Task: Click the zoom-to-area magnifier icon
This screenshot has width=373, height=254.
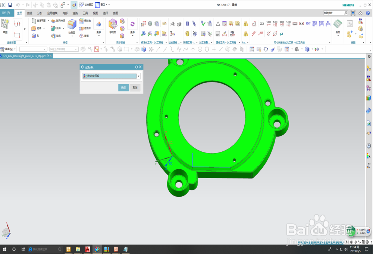Action: (x=252, y=49)
